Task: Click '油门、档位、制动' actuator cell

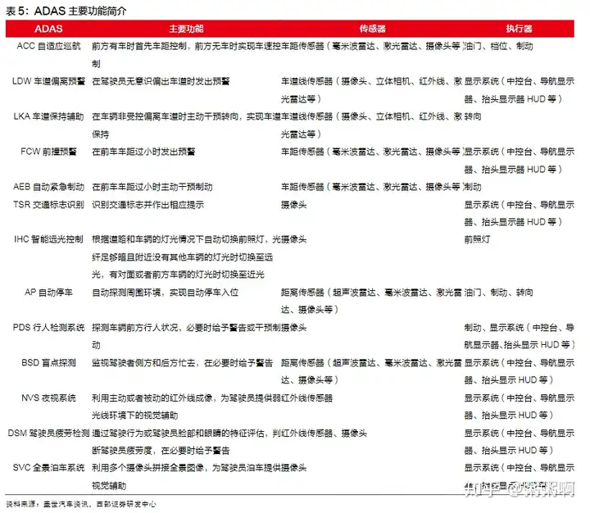Action: pos(498,46)
